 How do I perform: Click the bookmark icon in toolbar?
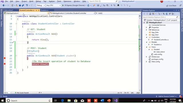(x=118, y=5)
